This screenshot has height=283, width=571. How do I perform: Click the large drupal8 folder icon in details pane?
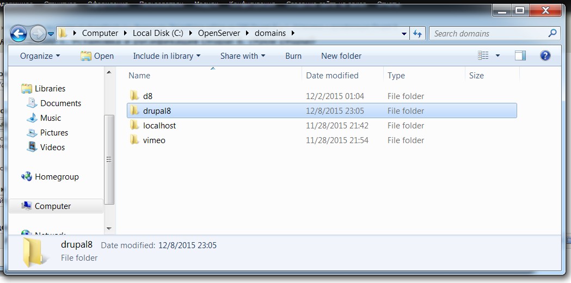[x=35, y=253]
